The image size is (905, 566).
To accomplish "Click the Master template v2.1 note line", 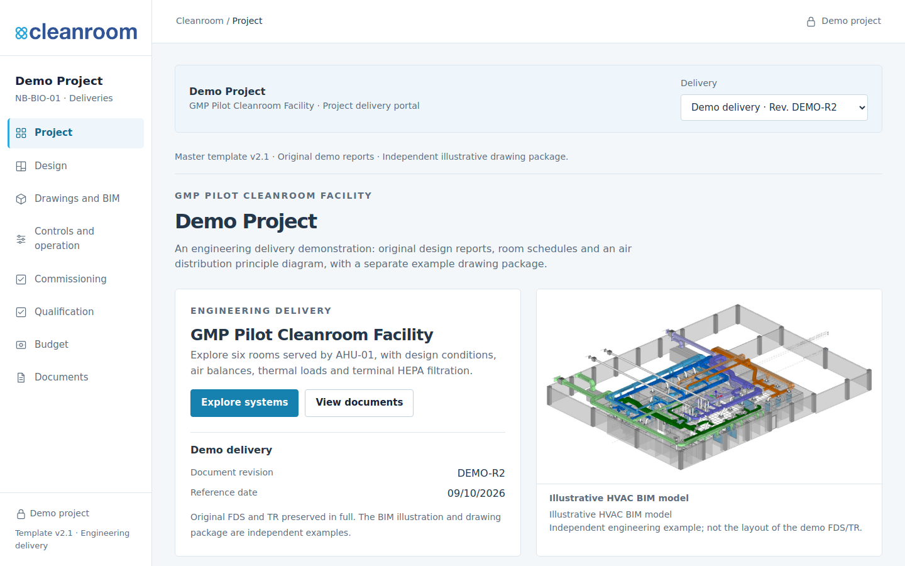I will (371, 157).
